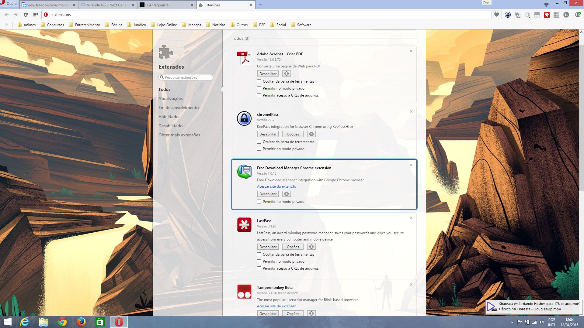Open the Opera main menu
The width and height of the screenshot is (584, 328).
coord(9,4)
